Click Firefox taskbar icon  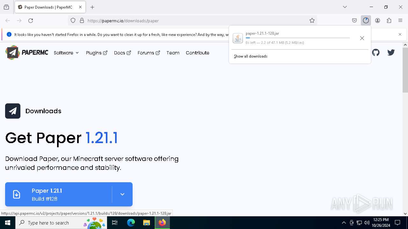tap(162, 223)
